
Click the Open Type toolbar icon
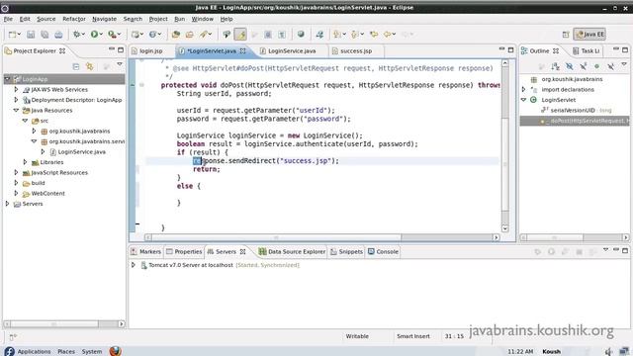(x=176, y=35)
